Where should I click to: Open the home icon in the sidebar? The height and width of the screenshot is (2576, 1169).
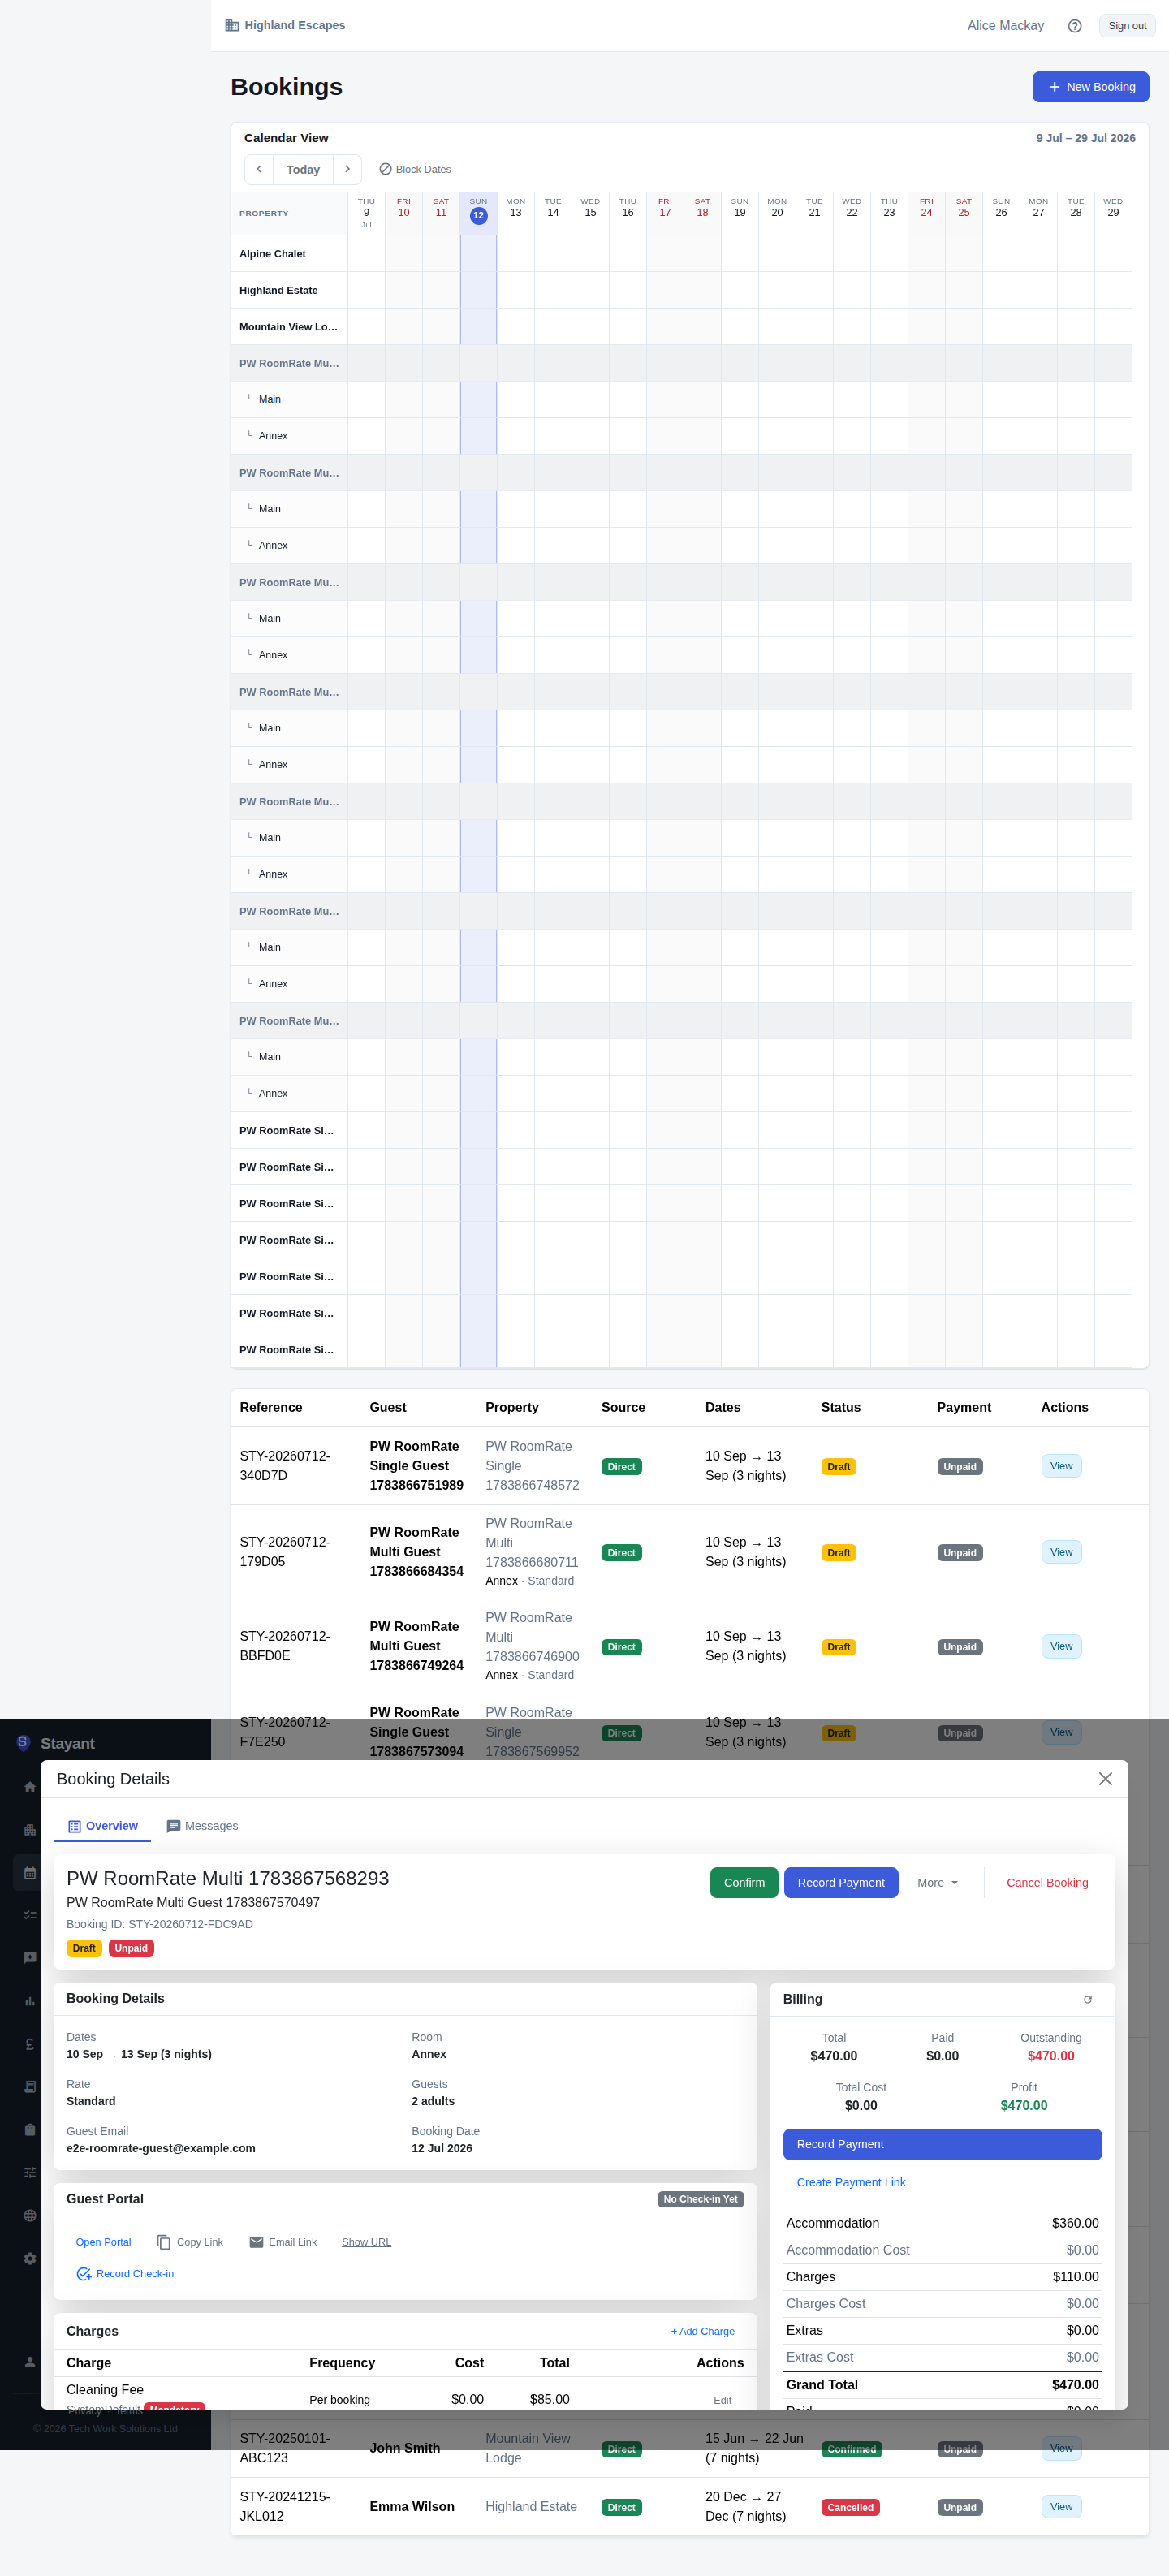coord(30,1786)
